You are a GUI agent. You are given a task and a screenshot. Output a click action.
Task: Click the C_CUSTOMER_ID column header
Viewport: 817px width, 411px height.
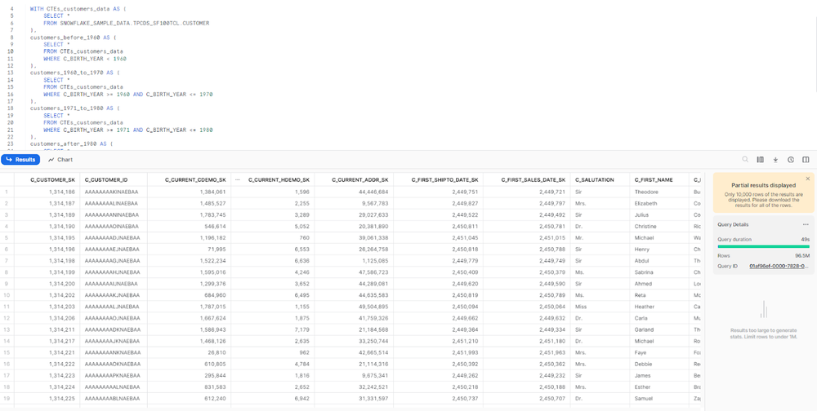[x=106, y=180]
